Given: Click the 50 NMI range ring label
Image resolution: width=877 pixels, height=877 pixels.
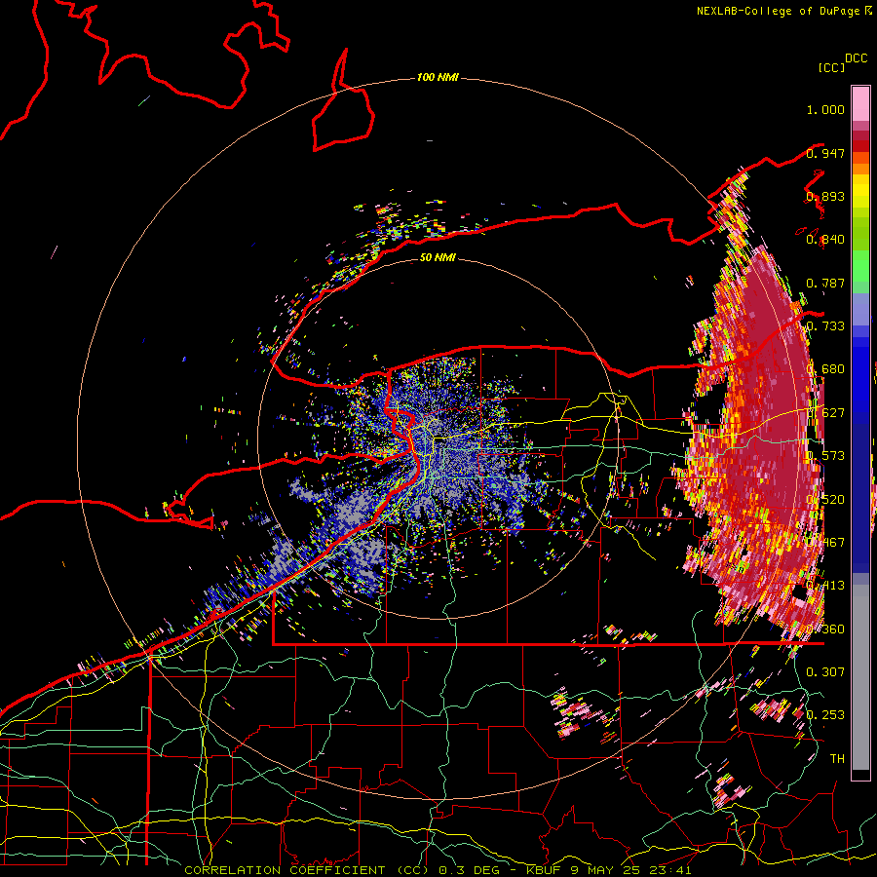Looking at the screenshot, I should (438, 258).
